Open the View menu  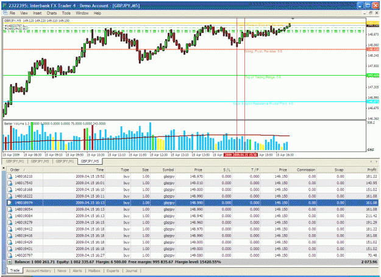coord(24,13)
